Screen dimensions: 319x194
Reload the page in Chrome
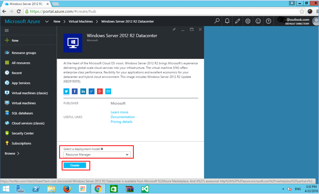pos(19,12)
